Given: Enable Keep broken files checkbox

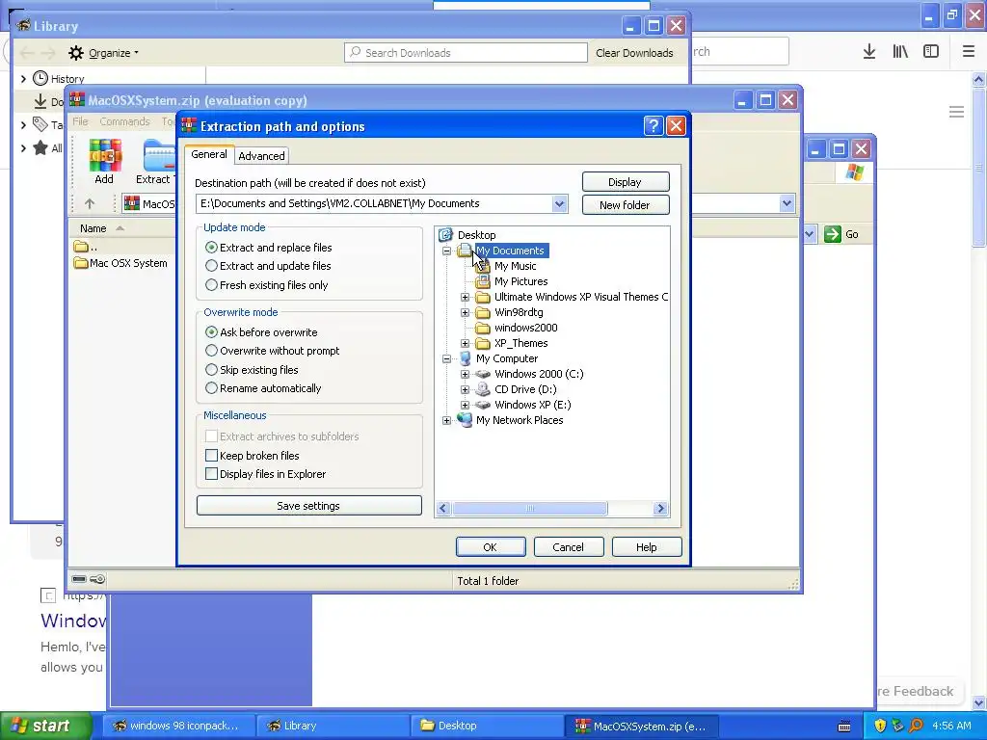Looking at the screenshot, I should (211, 456).
